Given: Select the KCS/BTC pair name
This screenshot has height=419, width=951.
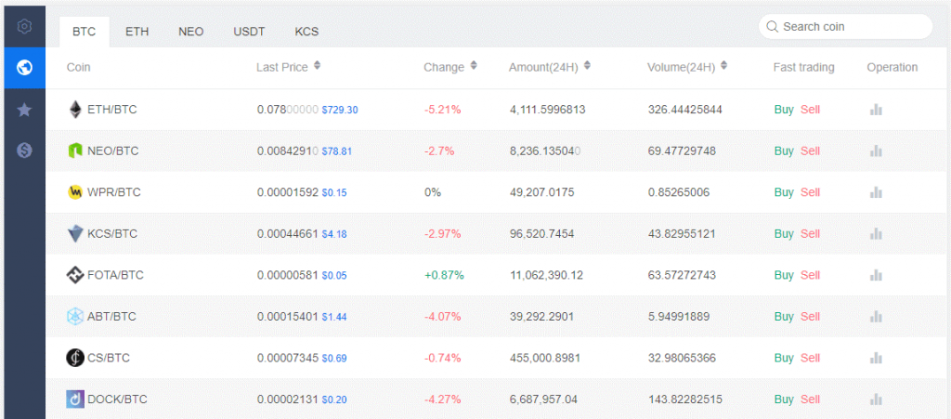Looking at the screenshot, I should tap(112, 233).
